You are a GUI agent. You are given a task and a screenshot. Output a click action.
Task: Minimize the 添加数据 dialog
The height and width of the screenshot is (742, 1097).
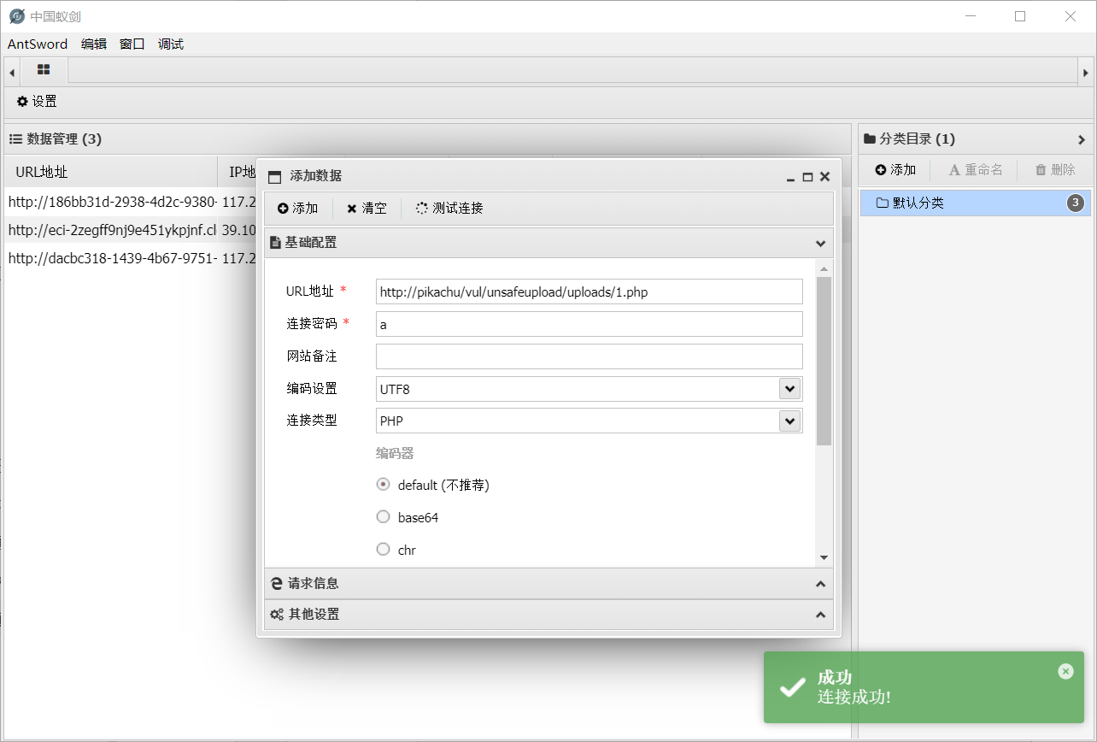791,178
